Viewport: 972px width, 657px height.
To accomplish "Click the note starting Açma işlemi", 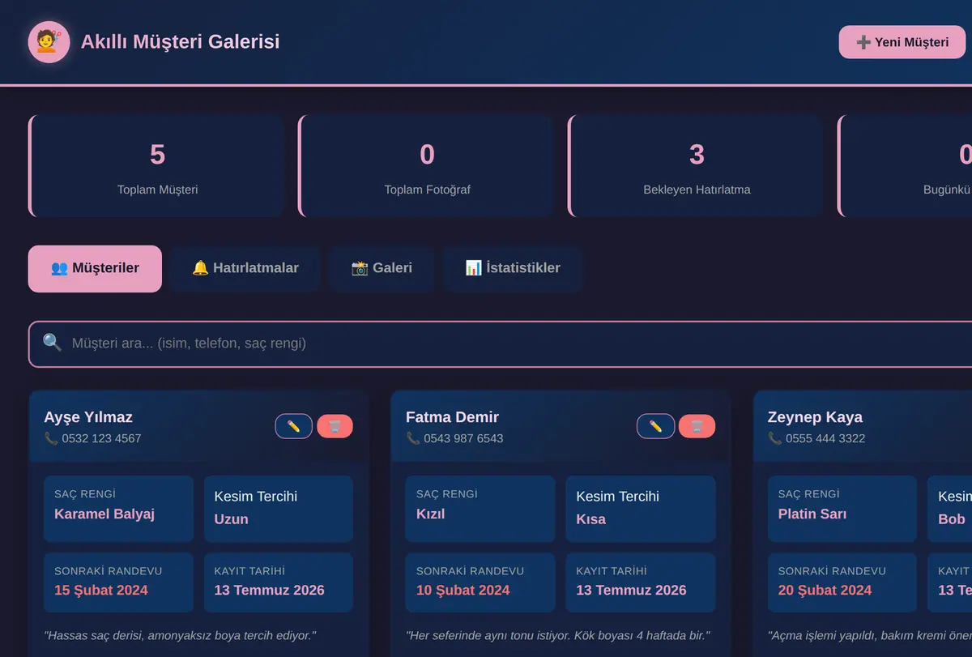I will point(870,635).
